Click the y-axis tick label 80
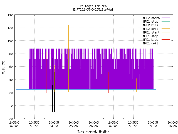 pyautogui.click(x=11, y=54)
